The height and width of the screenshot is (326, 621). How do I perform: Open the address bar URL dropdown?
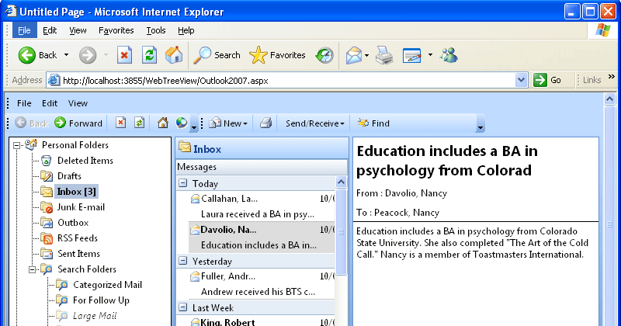(x=522, y=80)
